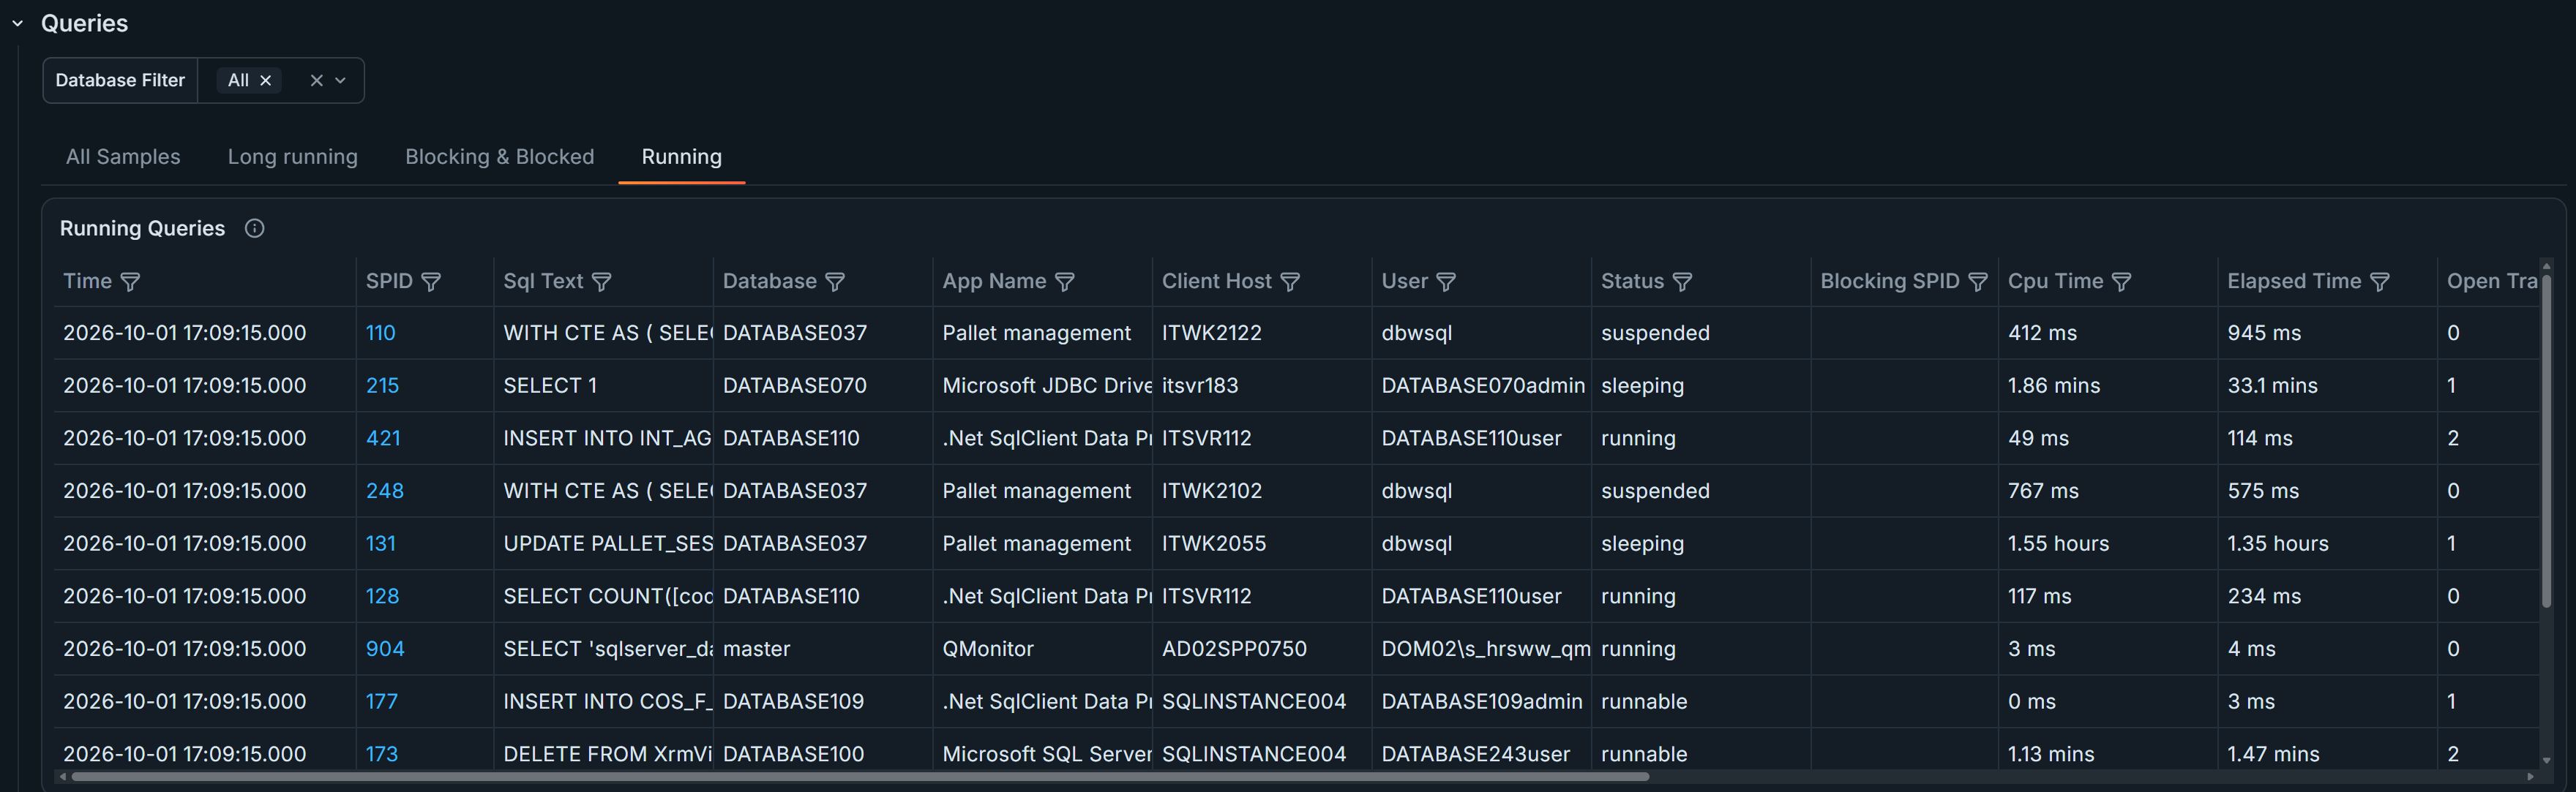Open SPID 110 link
The height and width of the screenshot is (792, 2576).
pos(380,333)
